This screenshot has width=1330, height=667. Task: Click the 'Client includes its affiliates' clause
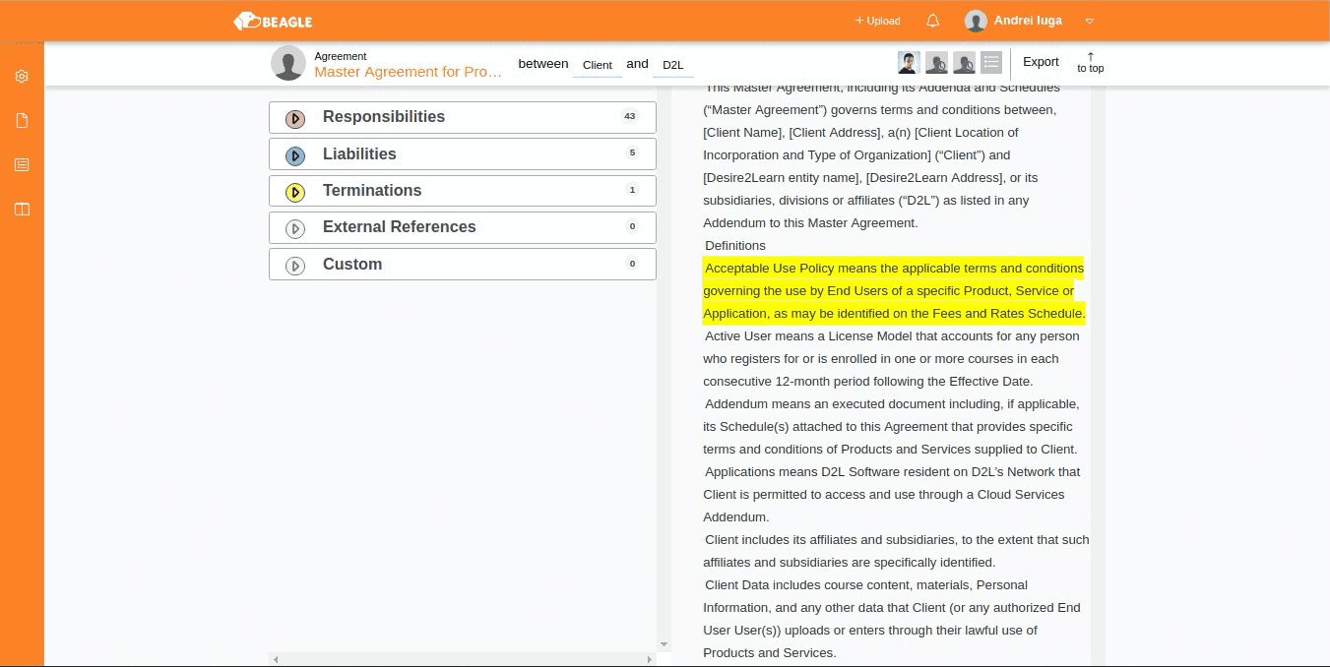(x=896, y=551)
